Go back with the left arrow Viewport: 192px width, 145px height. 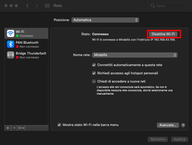click(27, 6)
